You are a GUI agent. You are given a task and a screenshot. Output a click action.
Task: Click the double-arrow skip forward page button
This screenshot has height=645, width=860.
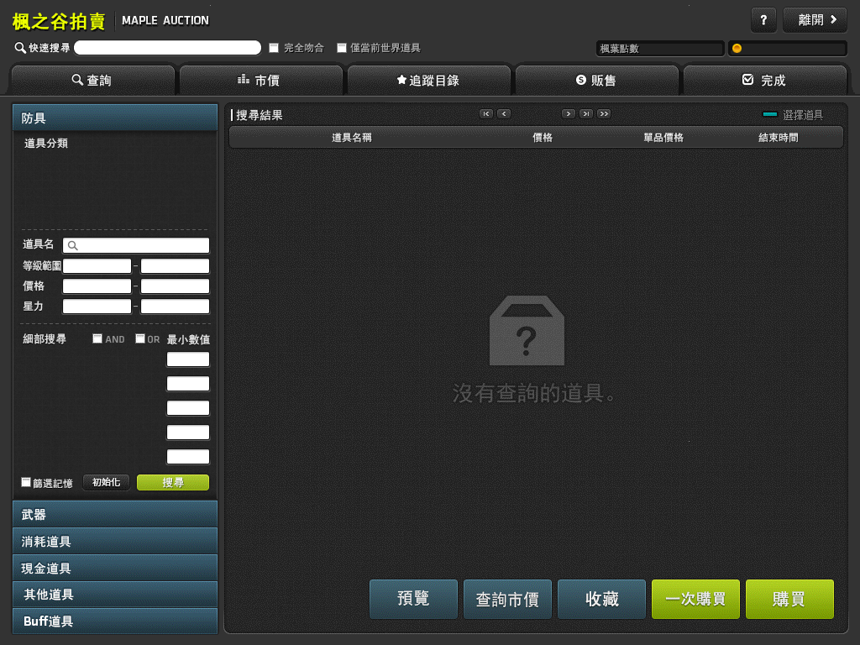[604, 114]
